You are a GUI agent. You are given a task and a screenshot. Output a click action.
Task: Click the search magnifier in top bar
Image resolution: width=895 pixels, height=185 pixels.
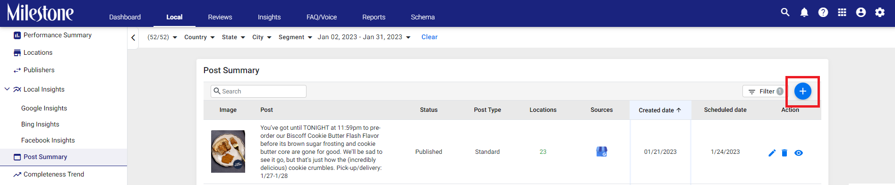[x=785, y=12]
